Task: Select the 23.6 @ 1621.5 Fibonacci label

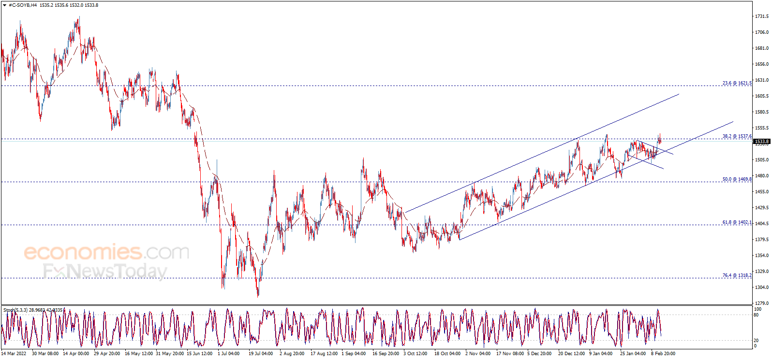Action: click(x=737, y=83)
